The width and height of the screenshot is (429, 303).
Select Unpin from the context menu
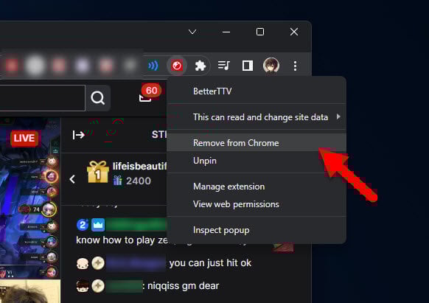coord(257,161)
